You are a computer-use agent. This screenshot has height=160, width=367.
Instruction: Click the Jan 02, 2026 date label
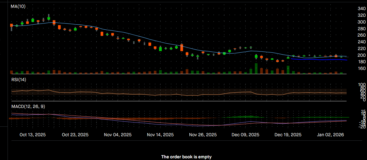(x=330, y=135)
